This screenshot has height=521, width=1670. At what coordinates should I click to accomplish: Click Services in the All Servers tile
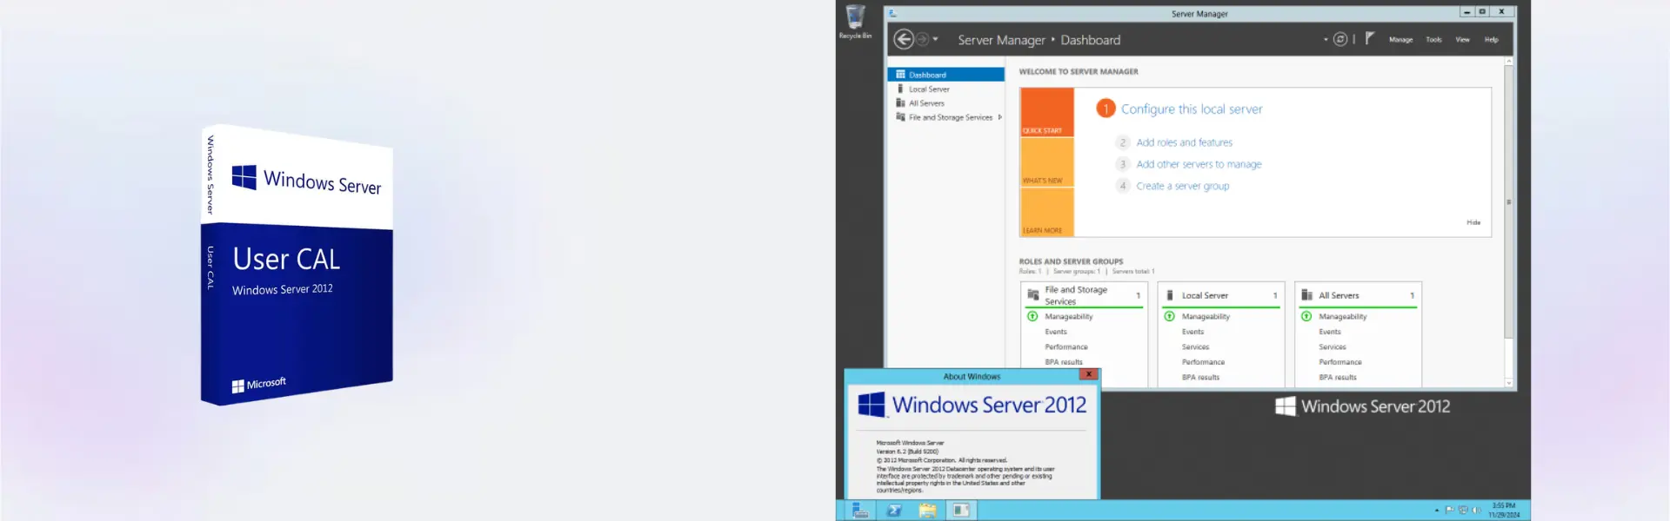[1332, 346]
